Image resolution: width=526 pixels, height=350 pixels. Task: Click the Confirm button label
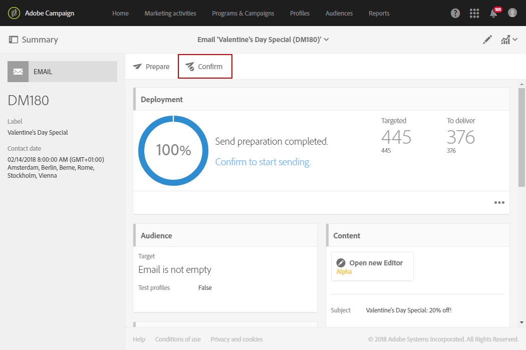[210, 67]
